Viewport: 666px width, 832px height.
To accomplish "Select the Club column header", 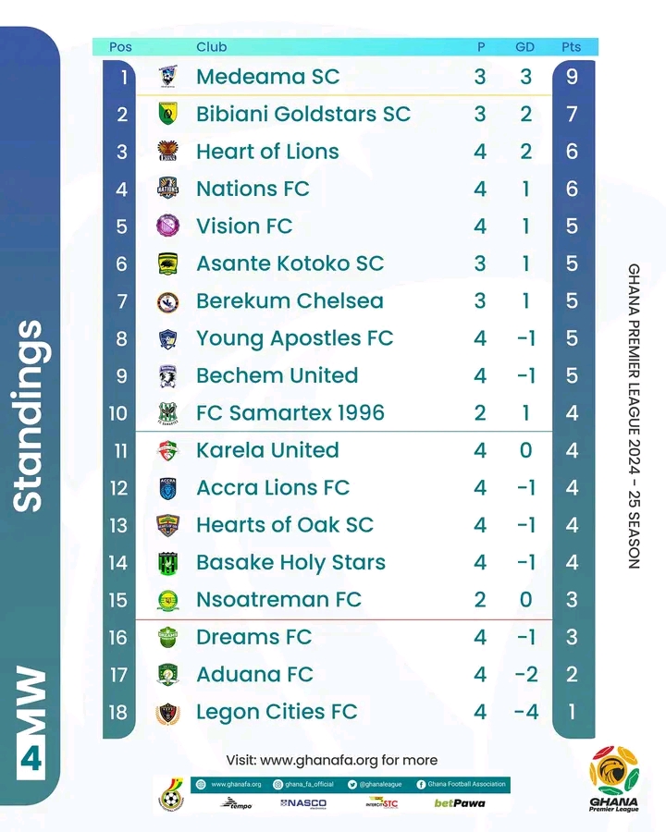I will 211,47.
